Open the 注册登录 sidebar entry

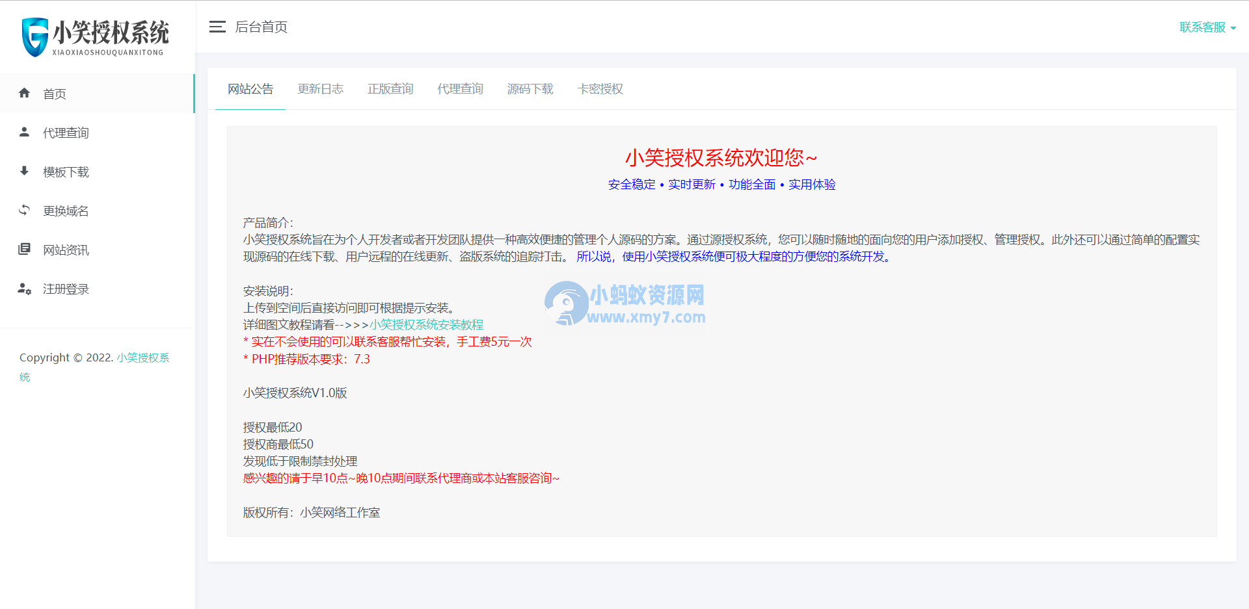66,289
